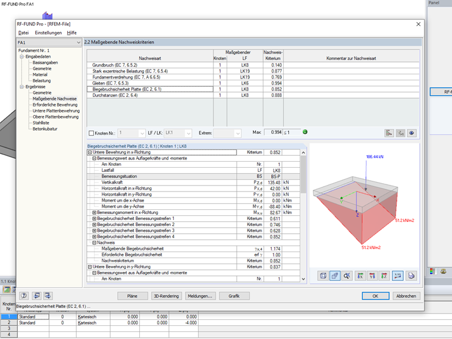Expand Bemessungsmoment in x-Richtung row

(x=94, y=212)
